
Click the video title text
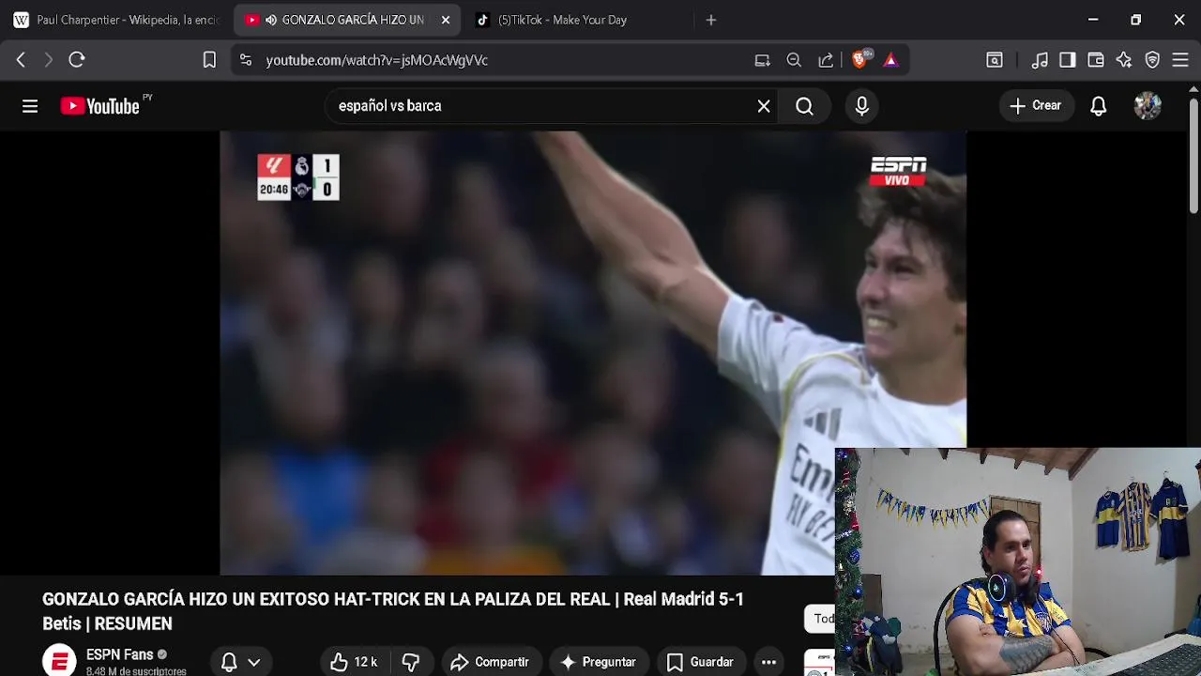(393, 611)
